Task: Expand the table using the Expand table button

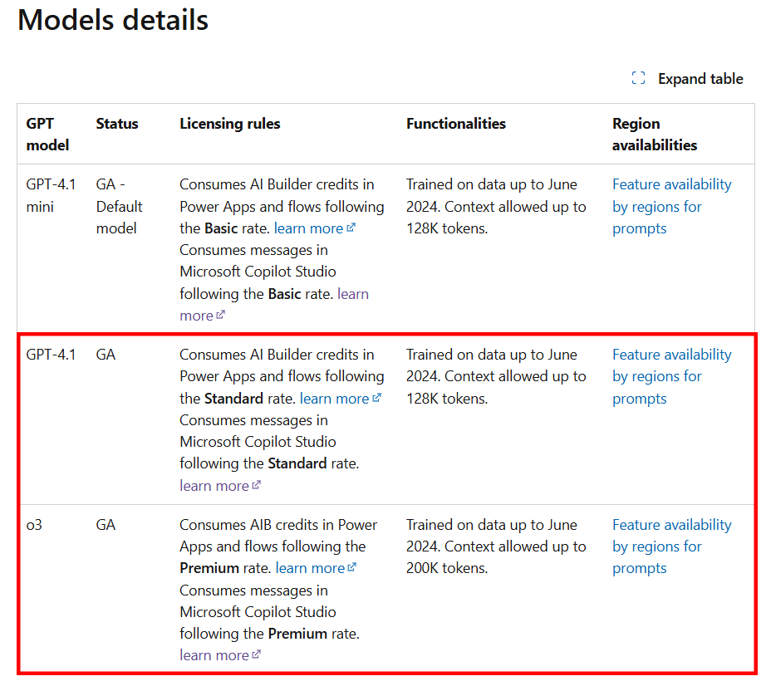Action: (x=687, y=79)
